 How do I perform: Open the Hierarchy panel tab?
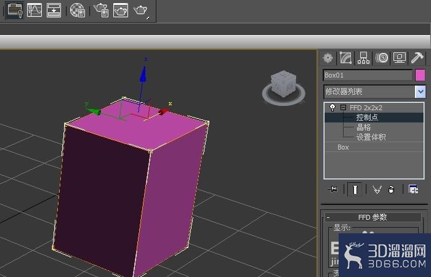pyautogui.click(x=363, y=58)
